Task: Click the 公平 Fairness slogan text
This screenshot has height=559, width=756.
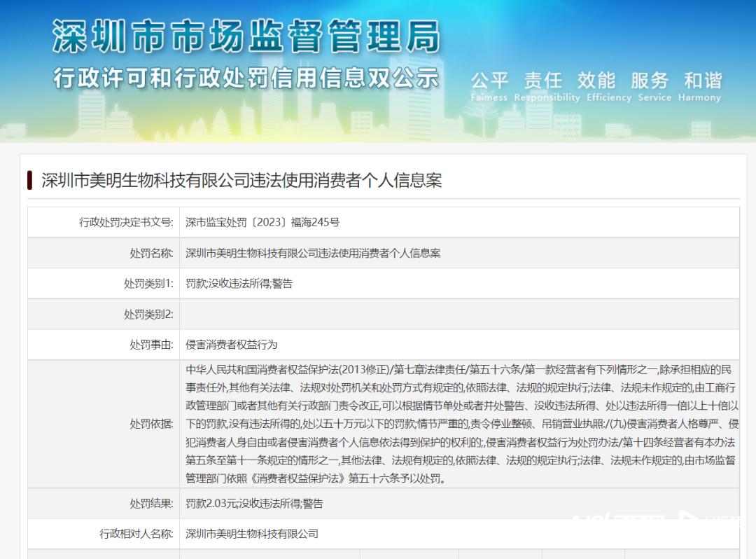Action: [x=489, y=87]
